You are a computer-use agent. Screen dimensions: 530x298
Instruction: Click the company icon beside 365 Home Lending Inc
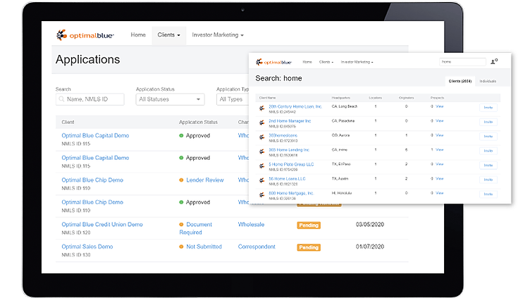click(262, 151)
